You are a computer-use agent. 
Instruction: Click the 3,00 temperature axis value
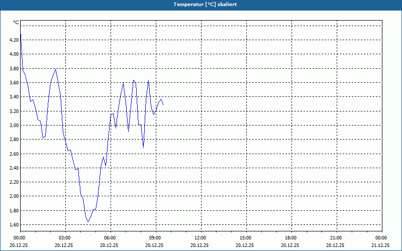(14, 125)
